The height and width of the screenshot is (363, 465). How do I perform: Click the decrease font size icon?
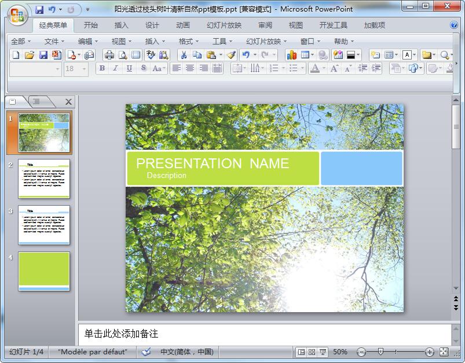(x=347, y=68)
